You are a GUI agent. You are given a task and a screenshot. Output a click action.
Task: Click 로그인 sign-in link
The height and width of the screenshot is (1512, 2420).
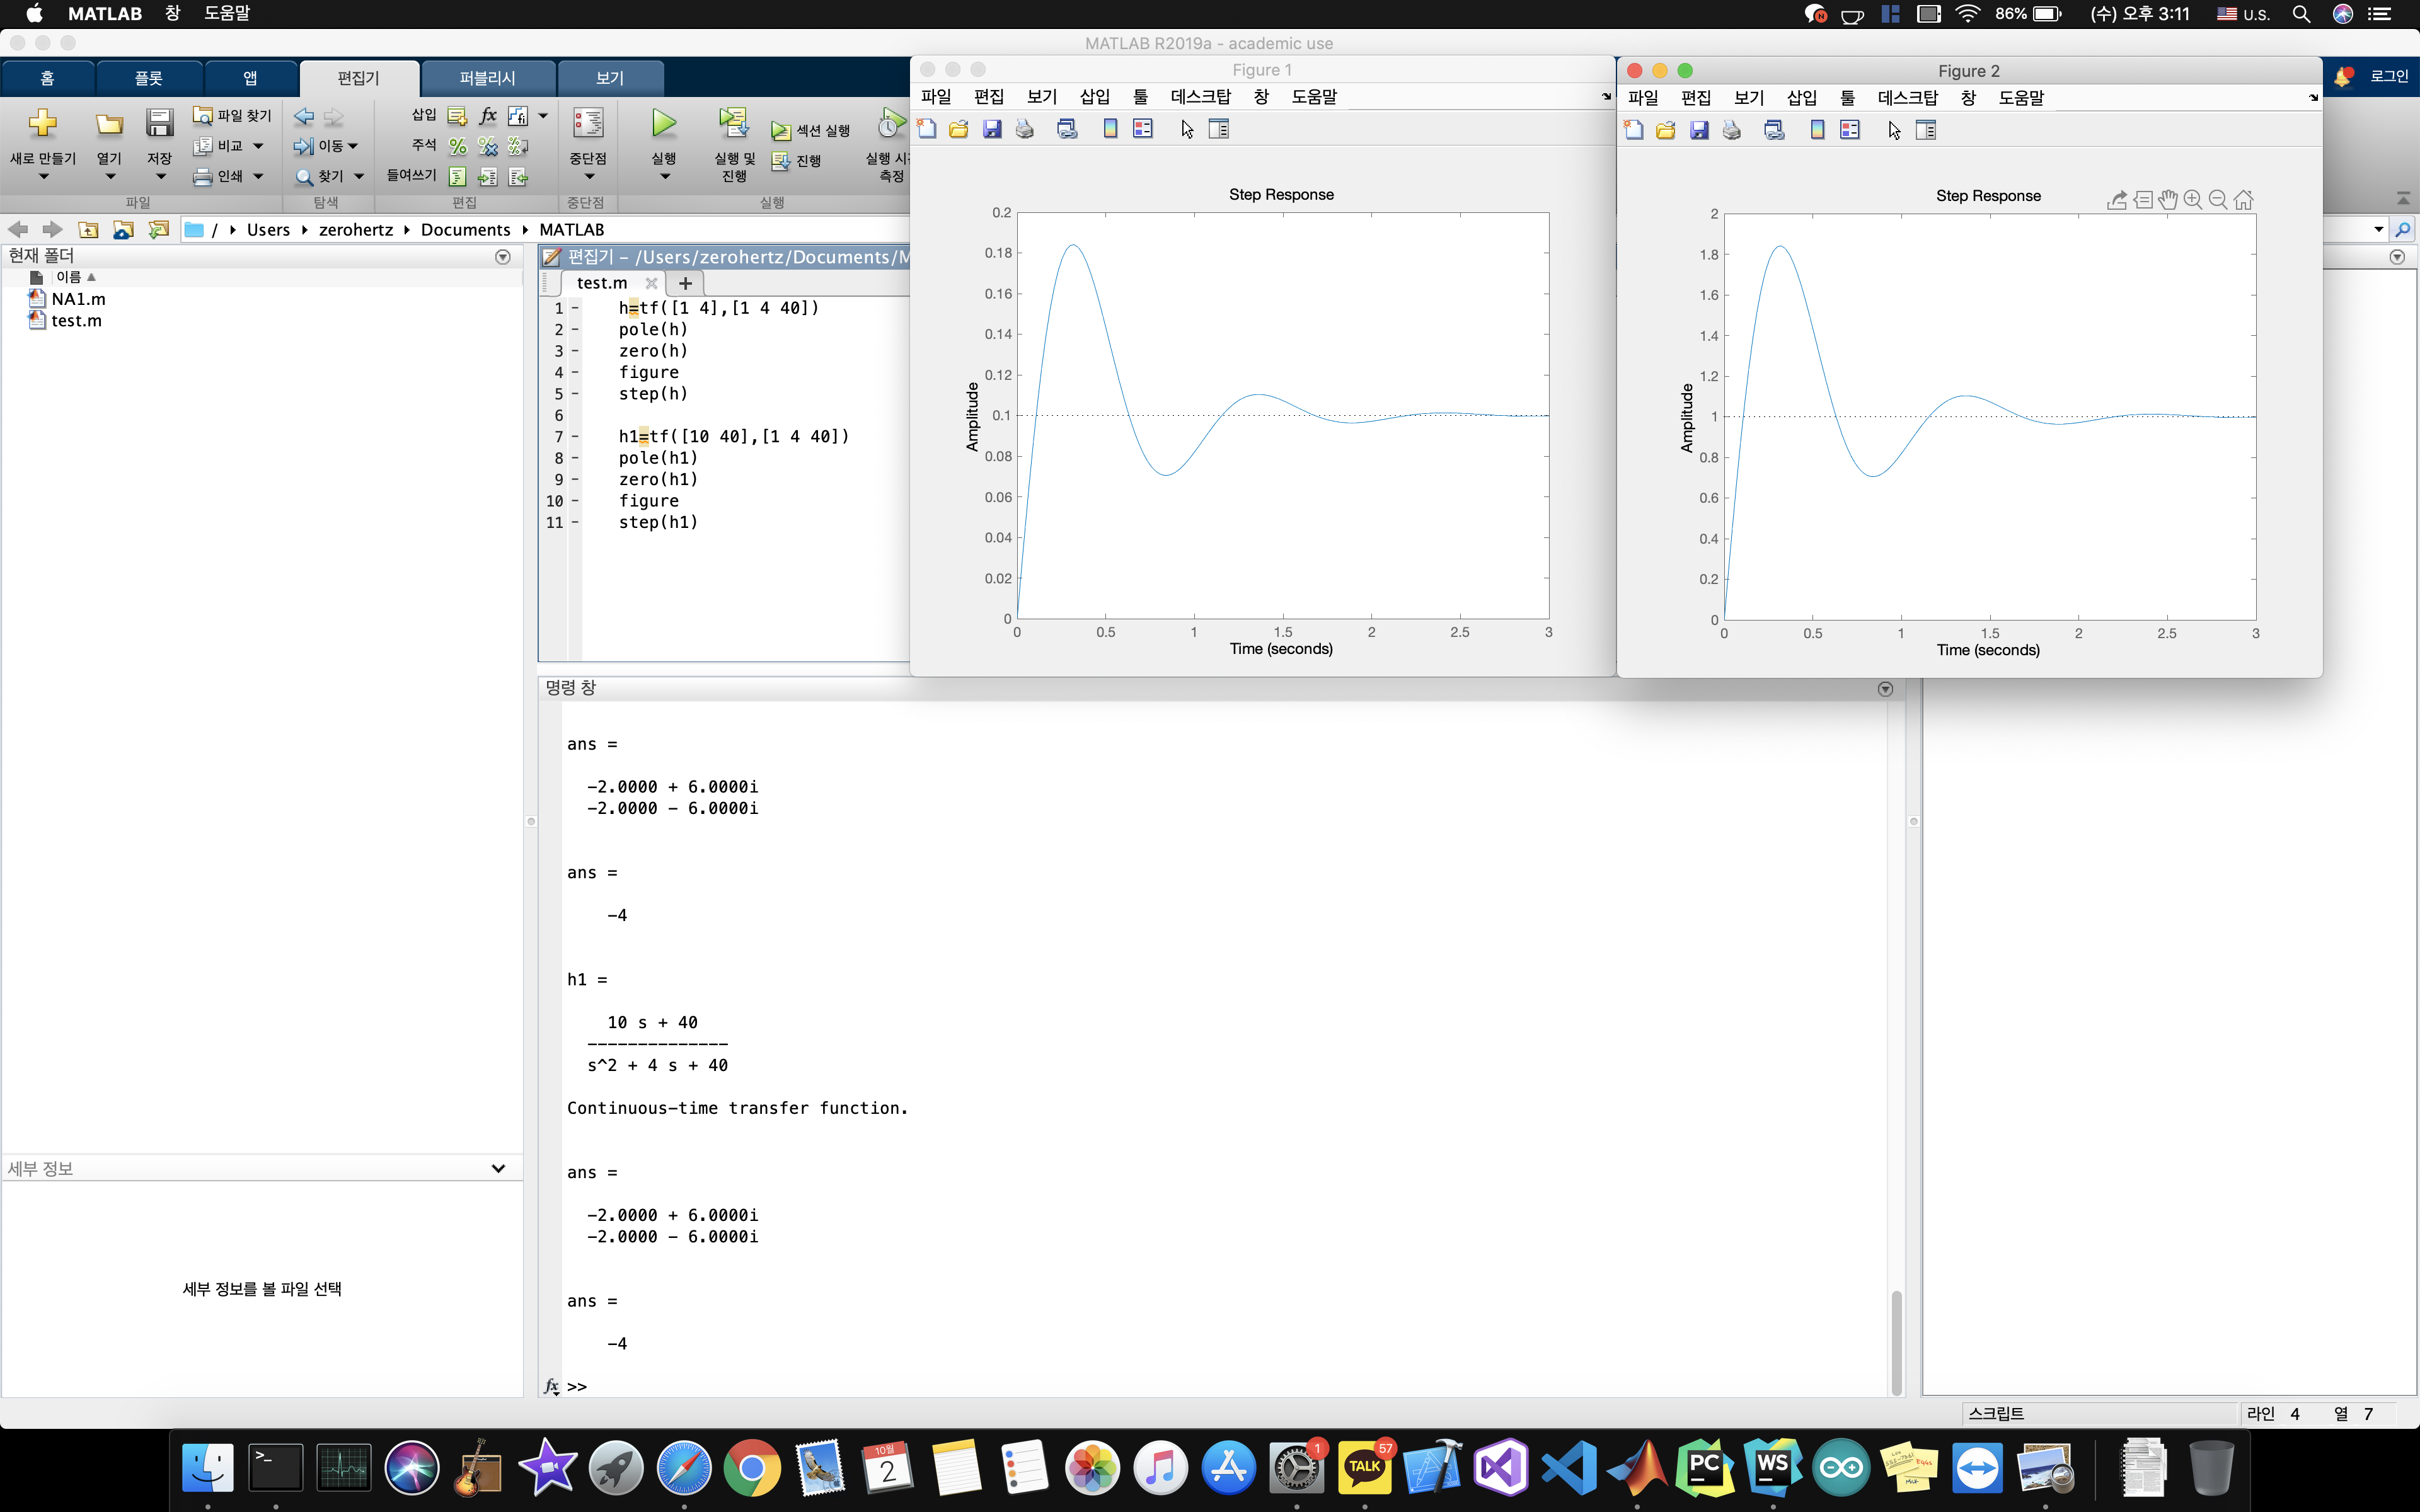click(2389, 76)
